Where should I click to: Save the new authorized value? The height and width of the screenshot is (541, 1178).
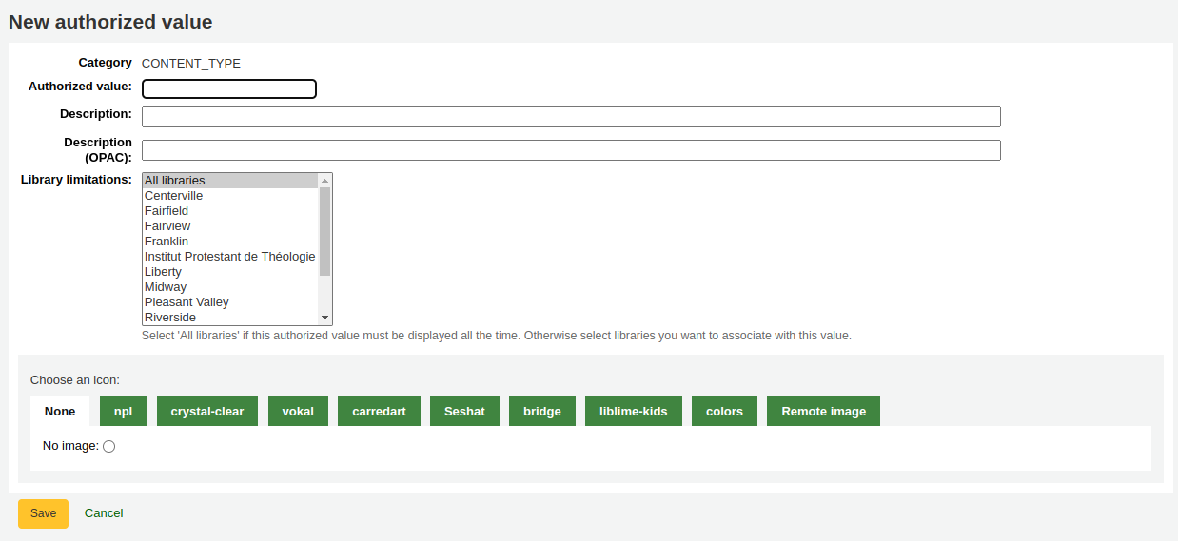point(43,513)
